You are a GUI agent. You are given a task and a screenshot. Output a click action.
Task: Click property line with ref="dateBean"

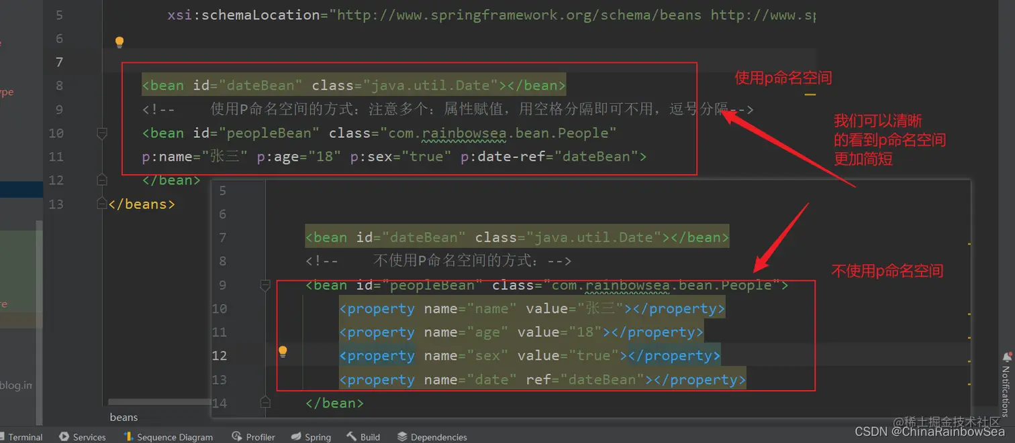pos(542,380)
